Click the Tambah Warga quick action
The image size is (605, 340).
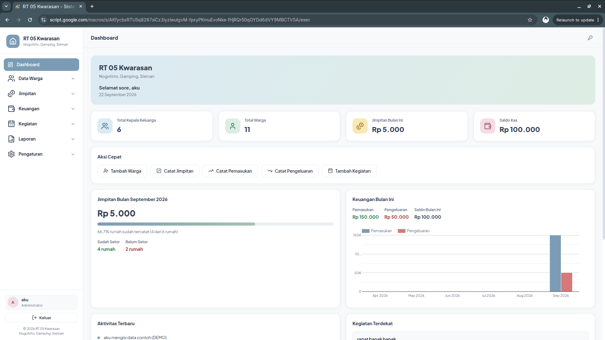[122, 171]
